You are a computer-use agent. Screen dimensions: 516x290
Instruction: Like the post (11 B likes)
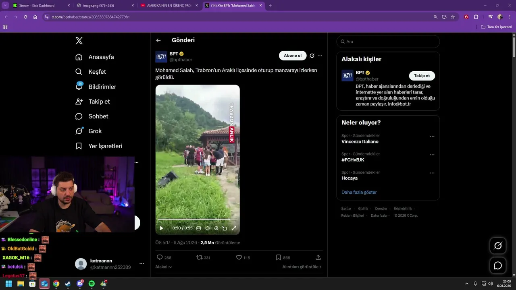point(243,257)
